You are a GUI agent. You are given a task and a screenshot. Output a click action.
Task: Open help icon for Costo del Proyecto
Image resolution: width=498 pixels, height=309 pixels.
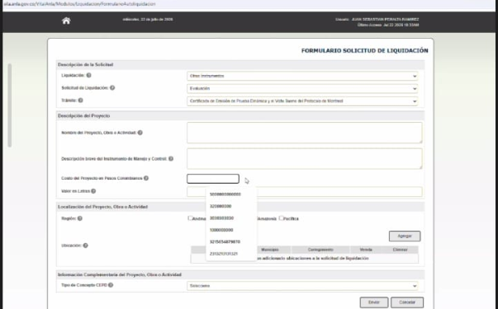pos(146,178)
